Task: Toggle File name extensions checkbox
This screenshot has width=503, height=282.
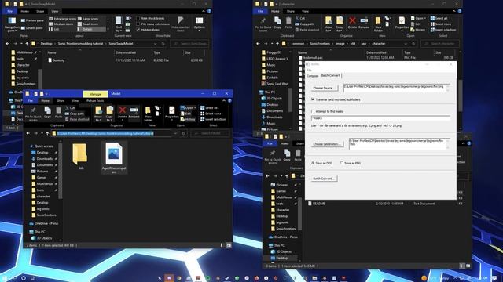Action: click(x=153, y=24)
